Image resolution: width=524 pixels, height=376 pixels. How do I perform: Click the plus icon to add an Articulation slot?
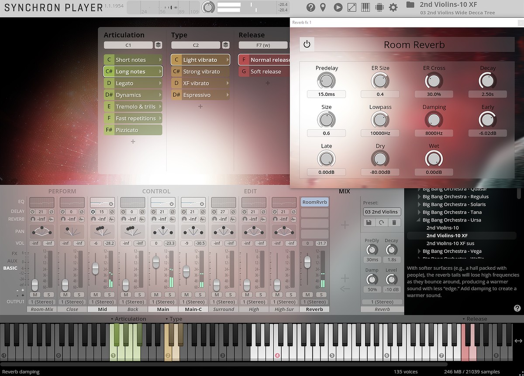click(x=133, y=142)
